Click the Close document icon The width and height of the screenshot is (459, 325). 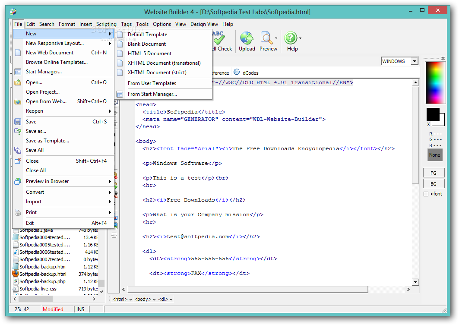(x=18, y=161)
